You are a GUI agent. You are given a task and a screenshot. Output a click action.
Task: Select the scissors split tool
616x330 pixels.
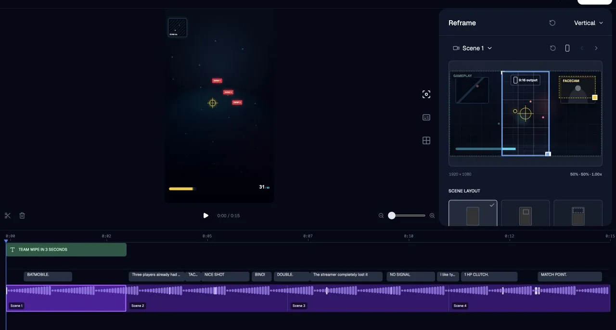click(x=8, y=216)
